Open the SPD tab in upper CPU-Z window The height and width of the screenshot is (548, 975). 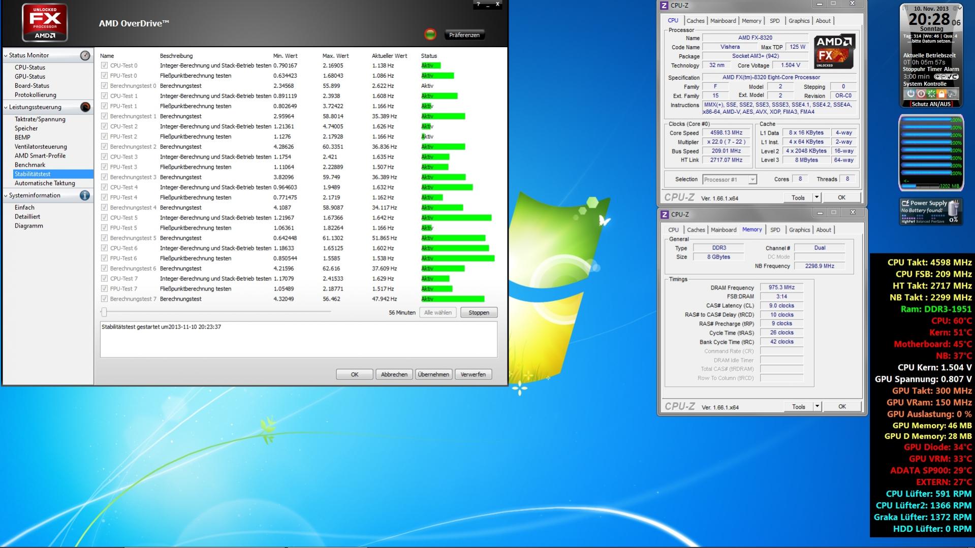tap(774, 21)
